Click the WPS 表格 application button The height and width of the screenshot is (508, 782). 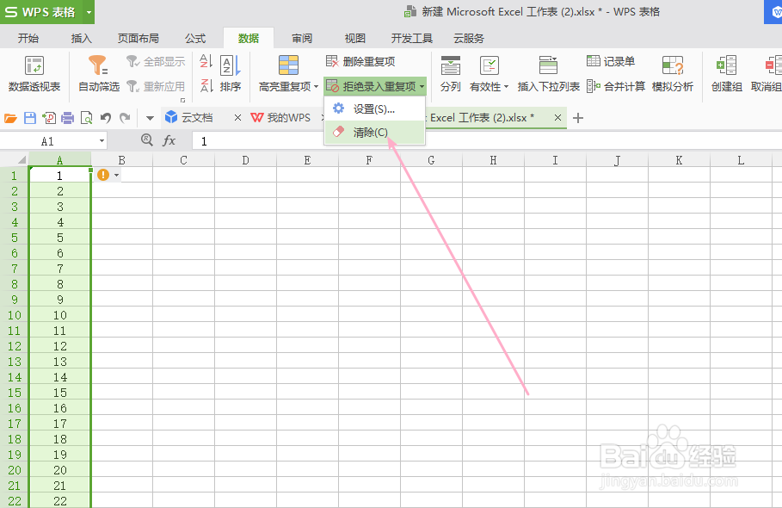pos(41,12)
